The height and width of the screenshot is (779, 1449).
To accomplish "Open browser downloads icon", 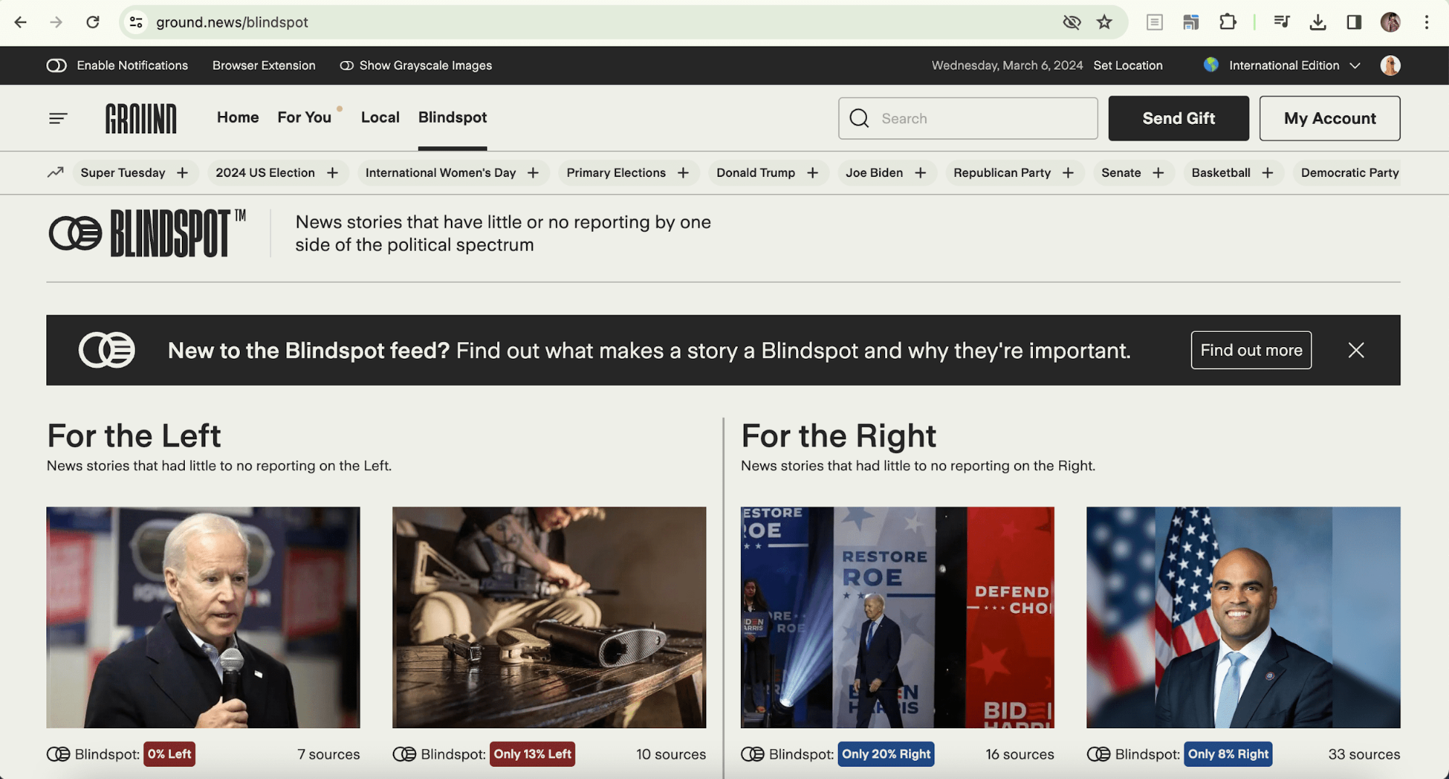I will (1317, 22).
